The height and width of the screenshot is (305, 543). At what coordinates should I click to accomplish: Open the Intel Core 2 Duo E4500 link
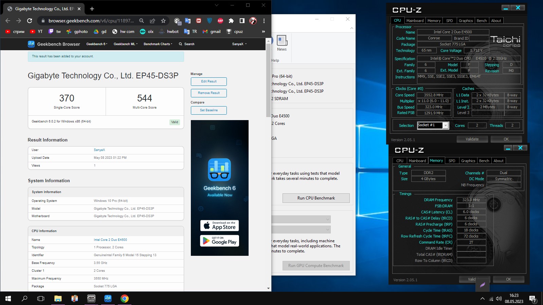[110, 240]
